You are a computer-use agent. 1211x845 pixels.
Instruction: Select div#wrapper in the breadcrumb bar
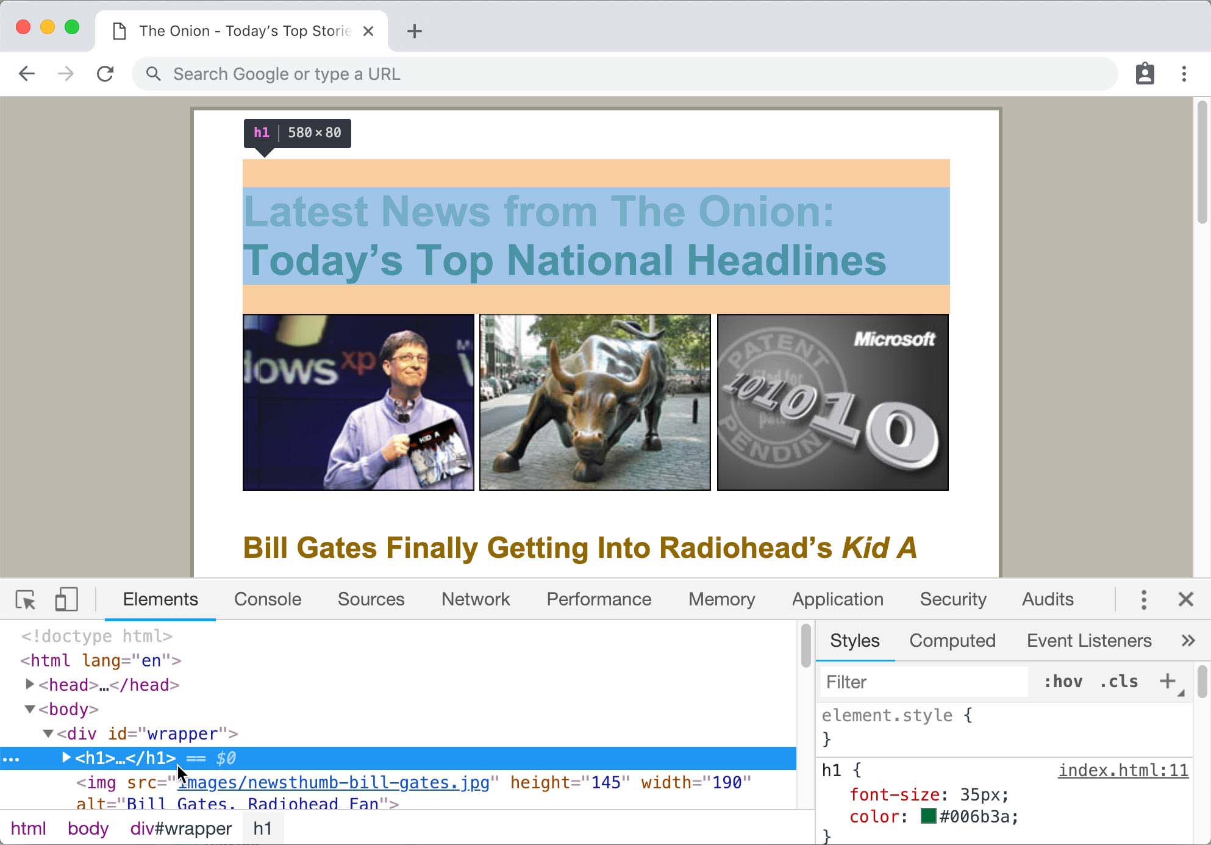180,828
